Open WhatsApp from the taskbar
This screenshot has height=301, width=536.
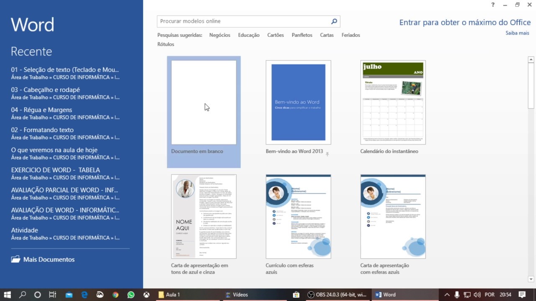coord(131,295)
